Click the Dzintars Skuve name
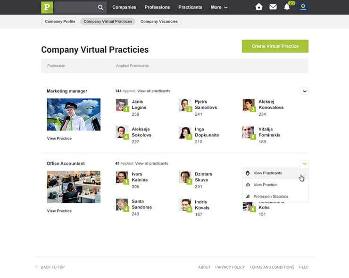The height and width of the screenshot is (278, 349). pyautogui.click(x=203, y=177)
